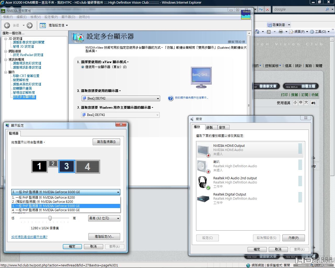Click the Forward arrow in NVIDIA Control Panel

(30, 25)
